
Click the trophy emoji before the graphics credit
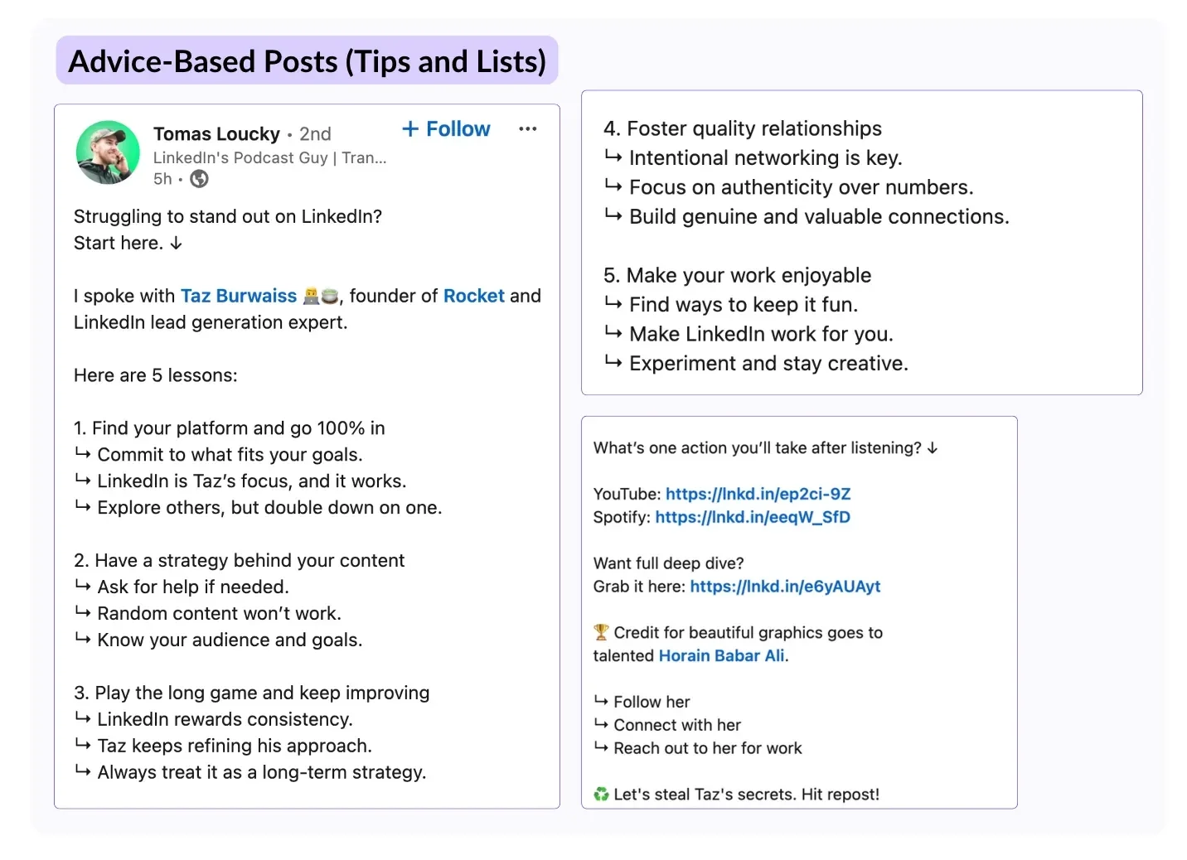[600, 632]
